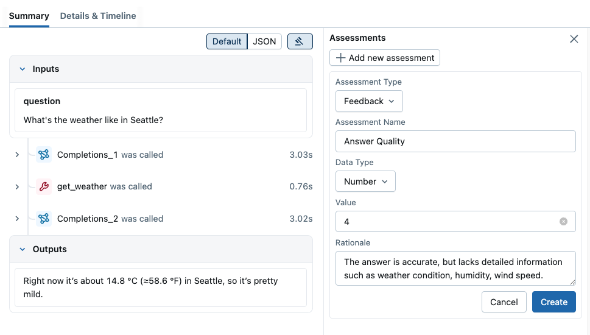Screen dimensions: 590x335
Task: Cancel the new assessment
Action: tap(504, 302)
